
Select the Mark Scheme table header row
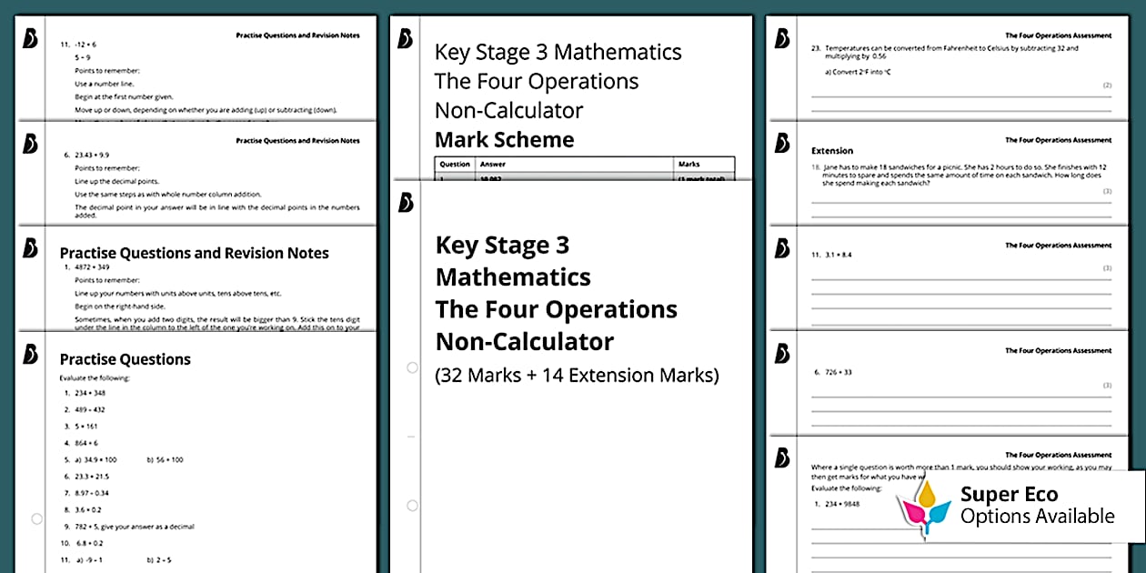pos(584,165)
